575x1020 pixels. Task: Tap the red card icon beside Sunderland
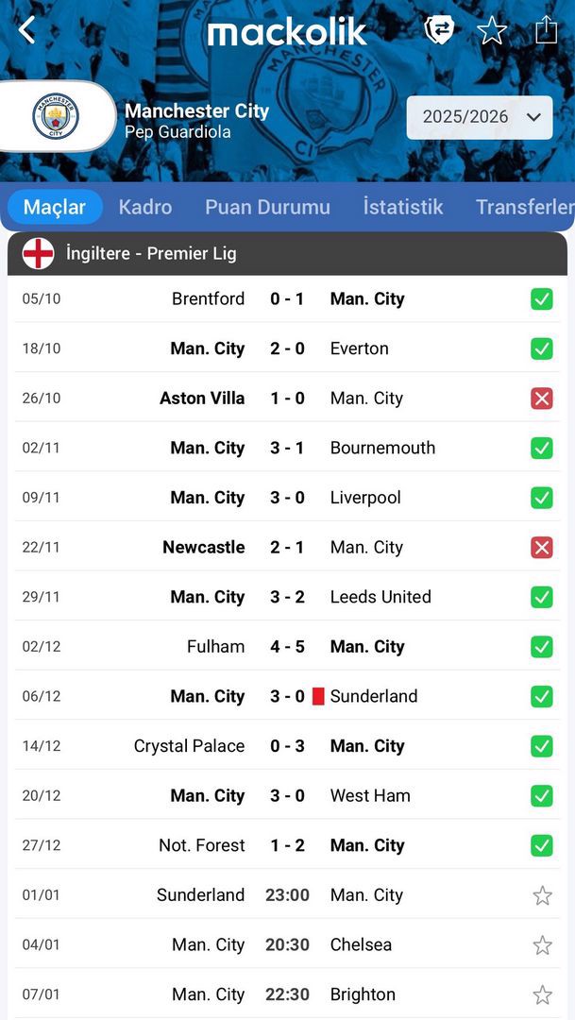point(318,696)
